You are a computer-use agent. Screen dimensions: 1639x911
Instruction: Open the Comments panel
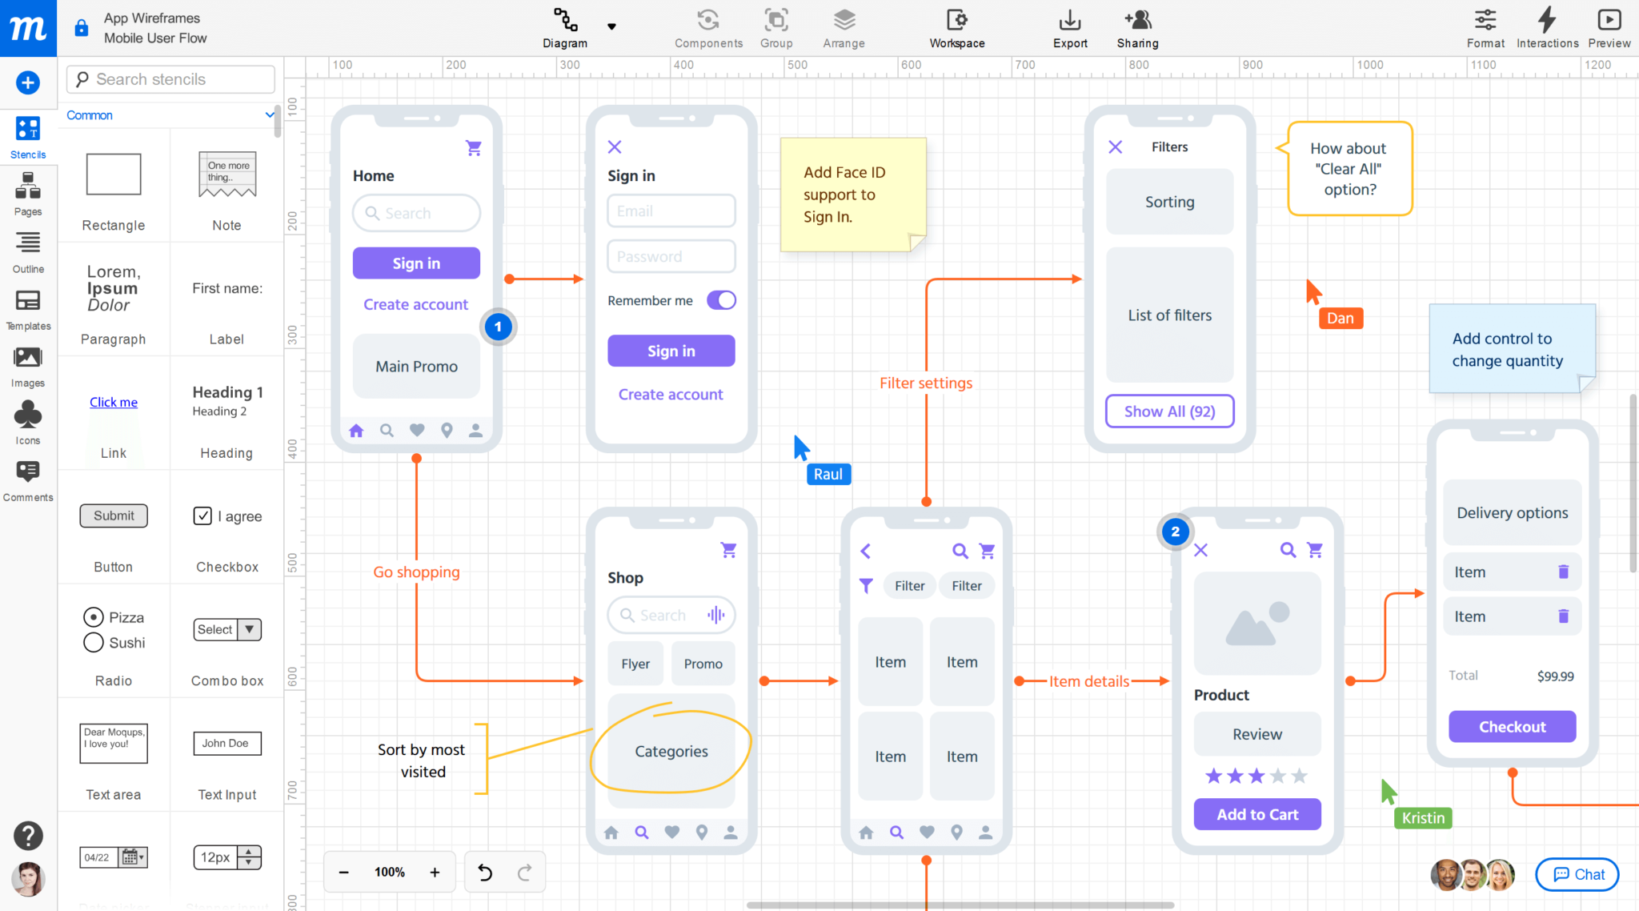pyautogui.click(x=27, y=479)
